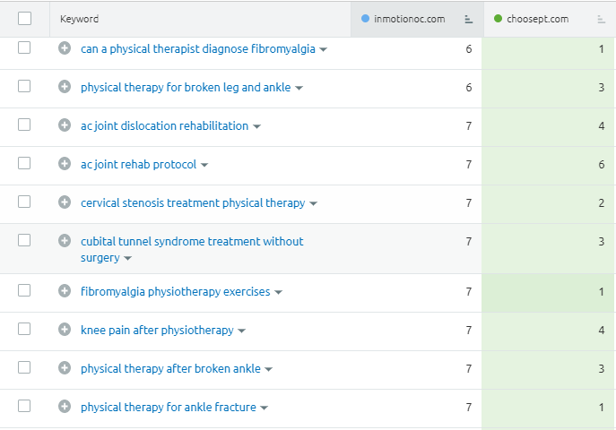Check the box for 'physical therapy after broken ankle'
This screenshot has height=430, width=616.
pyautogui.click(x=24, y=368)
